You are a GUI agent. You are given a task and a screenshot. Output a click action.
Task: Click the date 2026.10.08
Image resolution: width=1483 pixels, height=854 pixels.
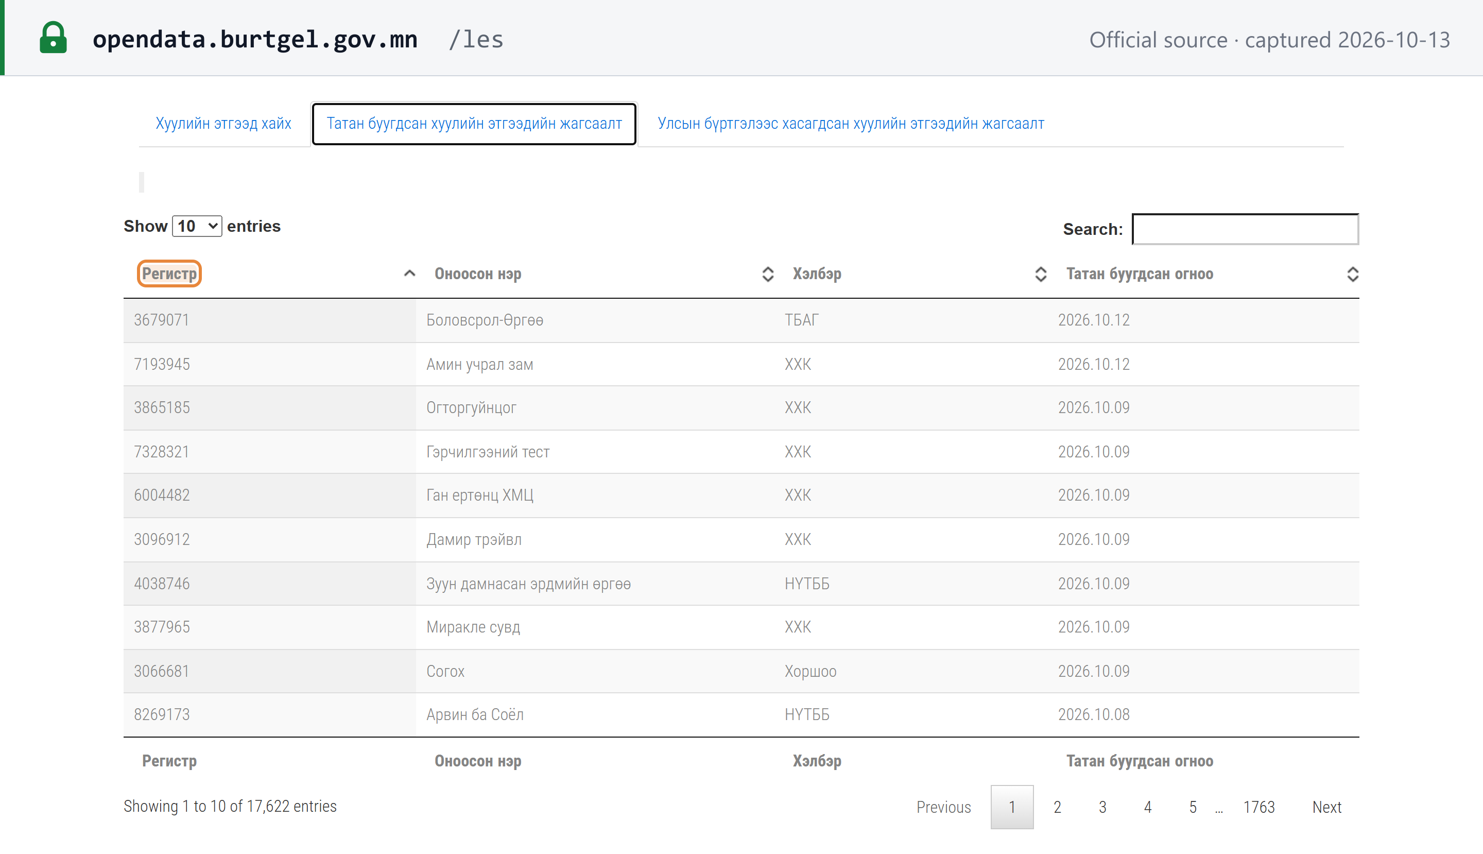[1094, 714]
